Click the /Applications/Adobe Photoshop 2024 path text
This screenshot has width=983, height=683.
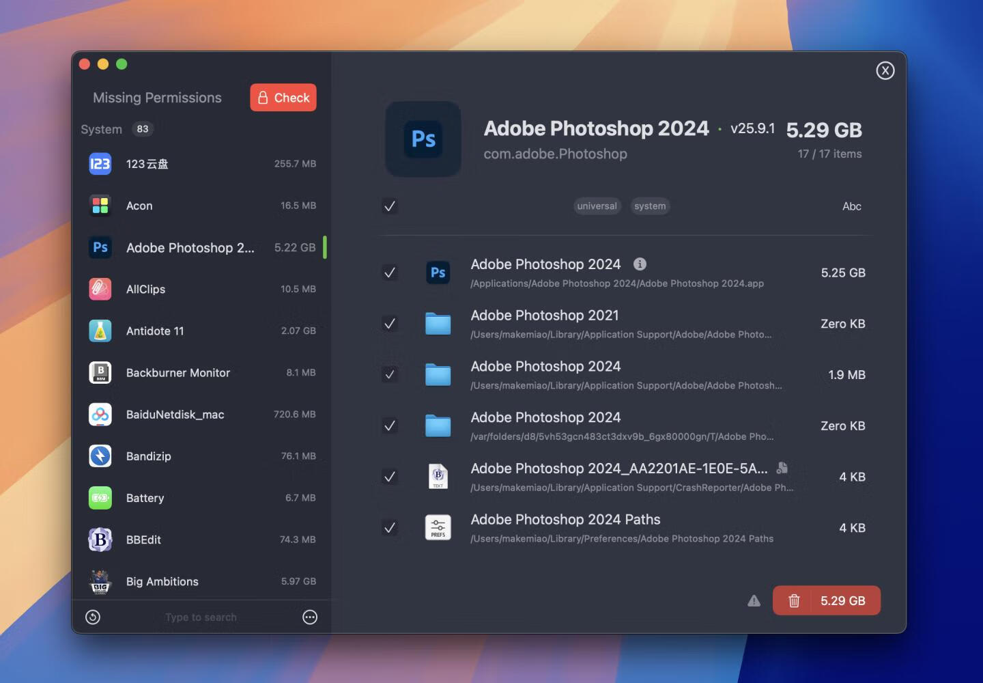(617, 283)
